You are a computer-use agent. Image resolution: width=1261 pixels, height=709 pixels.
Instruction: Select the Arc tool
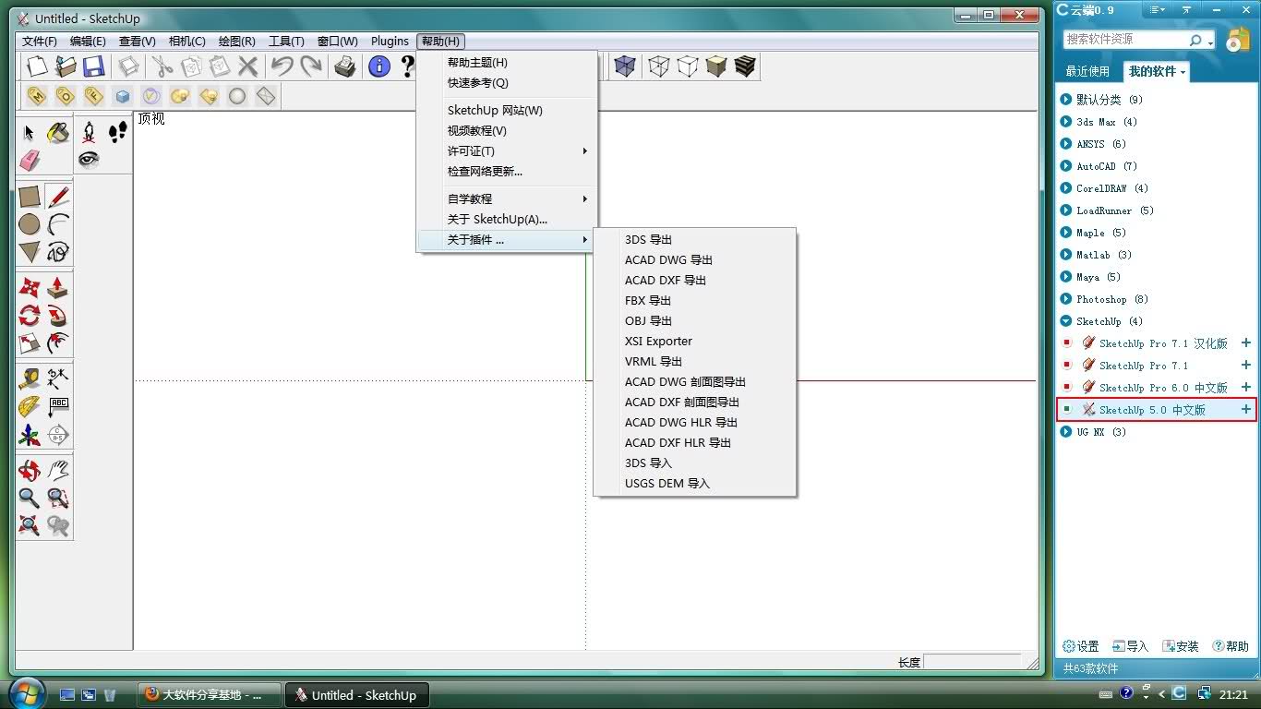[58, 224]
